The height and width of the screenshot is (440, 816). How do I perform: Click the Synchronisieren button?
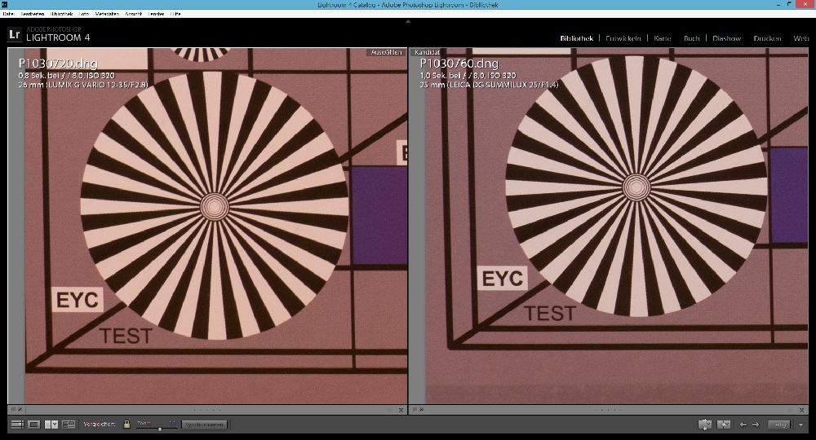click(205, 425)
